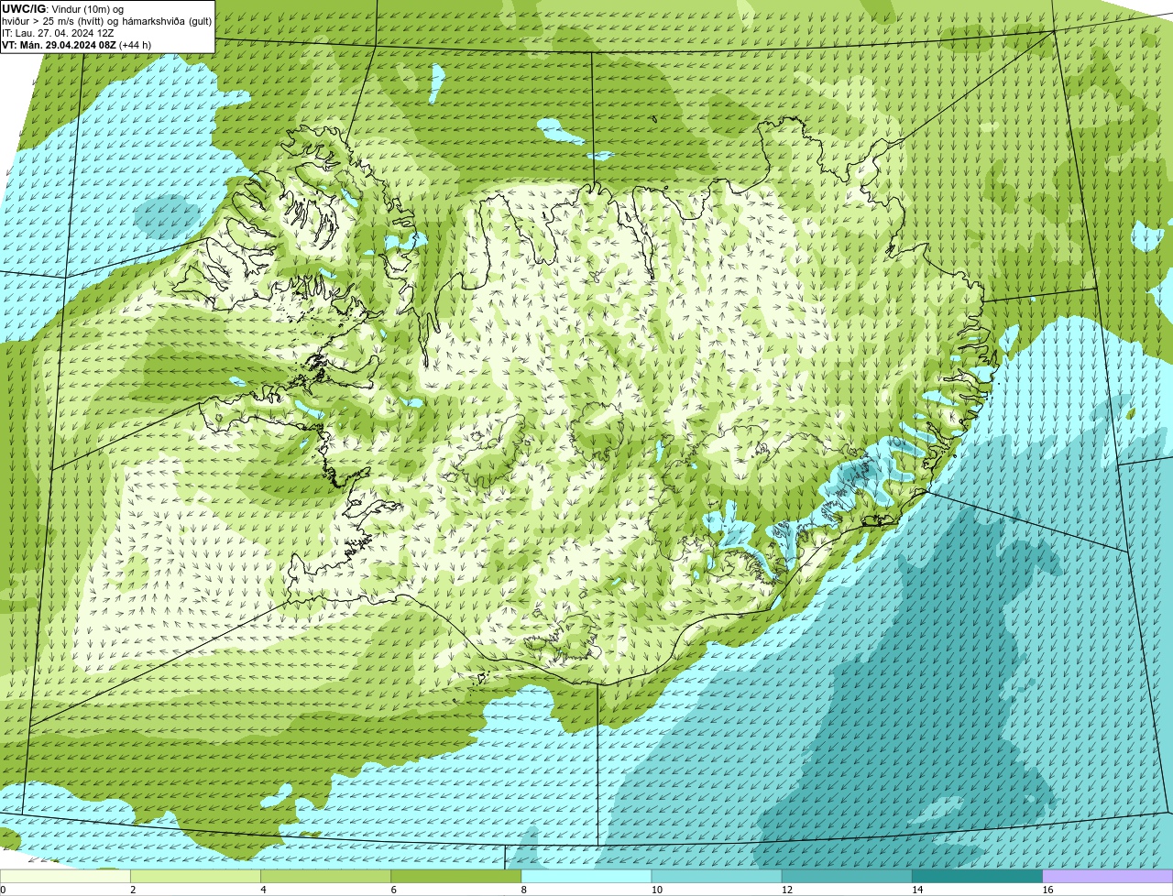Screen dimensions: 1173x896
Task: Click the dark teal 14–16 legend swatch
Action: pyautogui.click(x=977, y=876)
